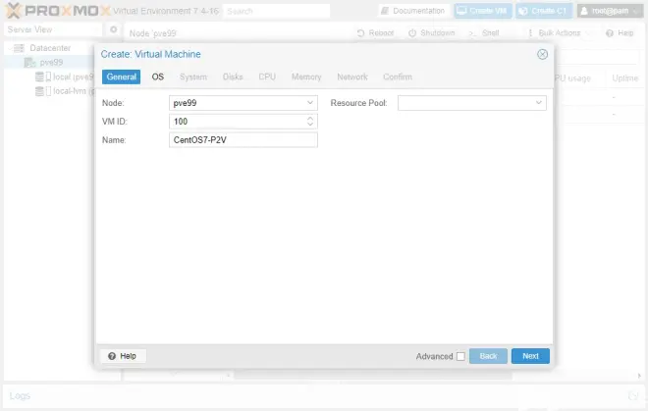Click the Shutdown button in node toolbar
The width and height of the screenshot is (648, 411).
click(x=431, y=33)
